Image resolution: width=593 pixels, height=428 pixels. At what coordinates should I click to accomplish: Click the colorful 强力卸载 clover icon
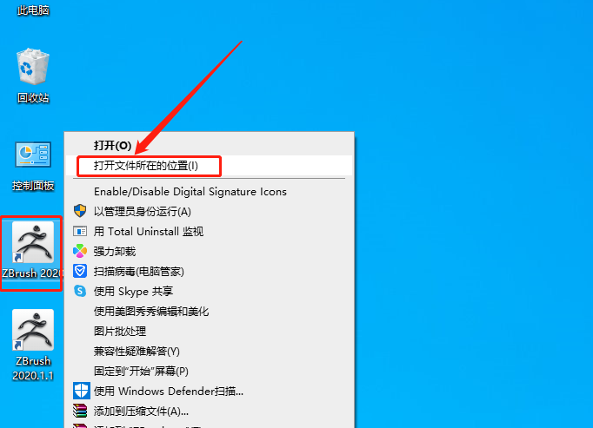[x=80, y=251]
